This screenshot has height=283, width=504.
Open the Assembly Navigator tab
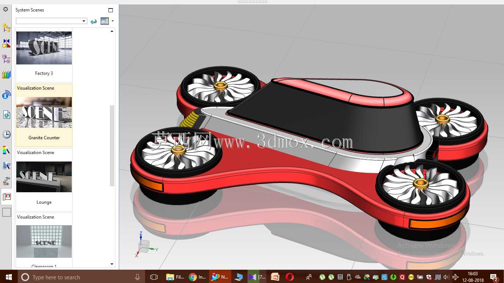[x=6, y=28]
